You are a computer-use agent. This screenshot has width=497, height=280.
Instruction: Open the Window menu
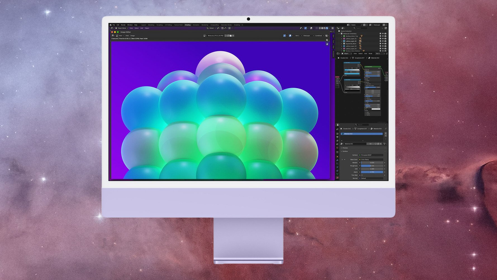click(x=130, y=25)
